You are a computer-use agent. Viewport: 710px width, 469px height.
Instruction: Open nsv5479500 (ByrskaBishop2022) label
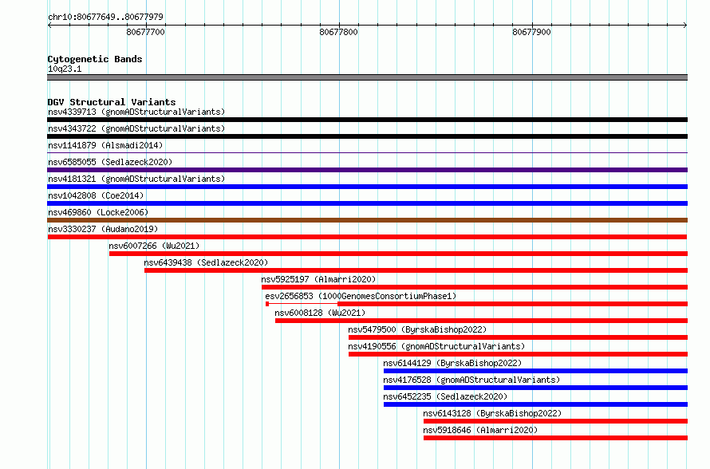coord(417,329)
